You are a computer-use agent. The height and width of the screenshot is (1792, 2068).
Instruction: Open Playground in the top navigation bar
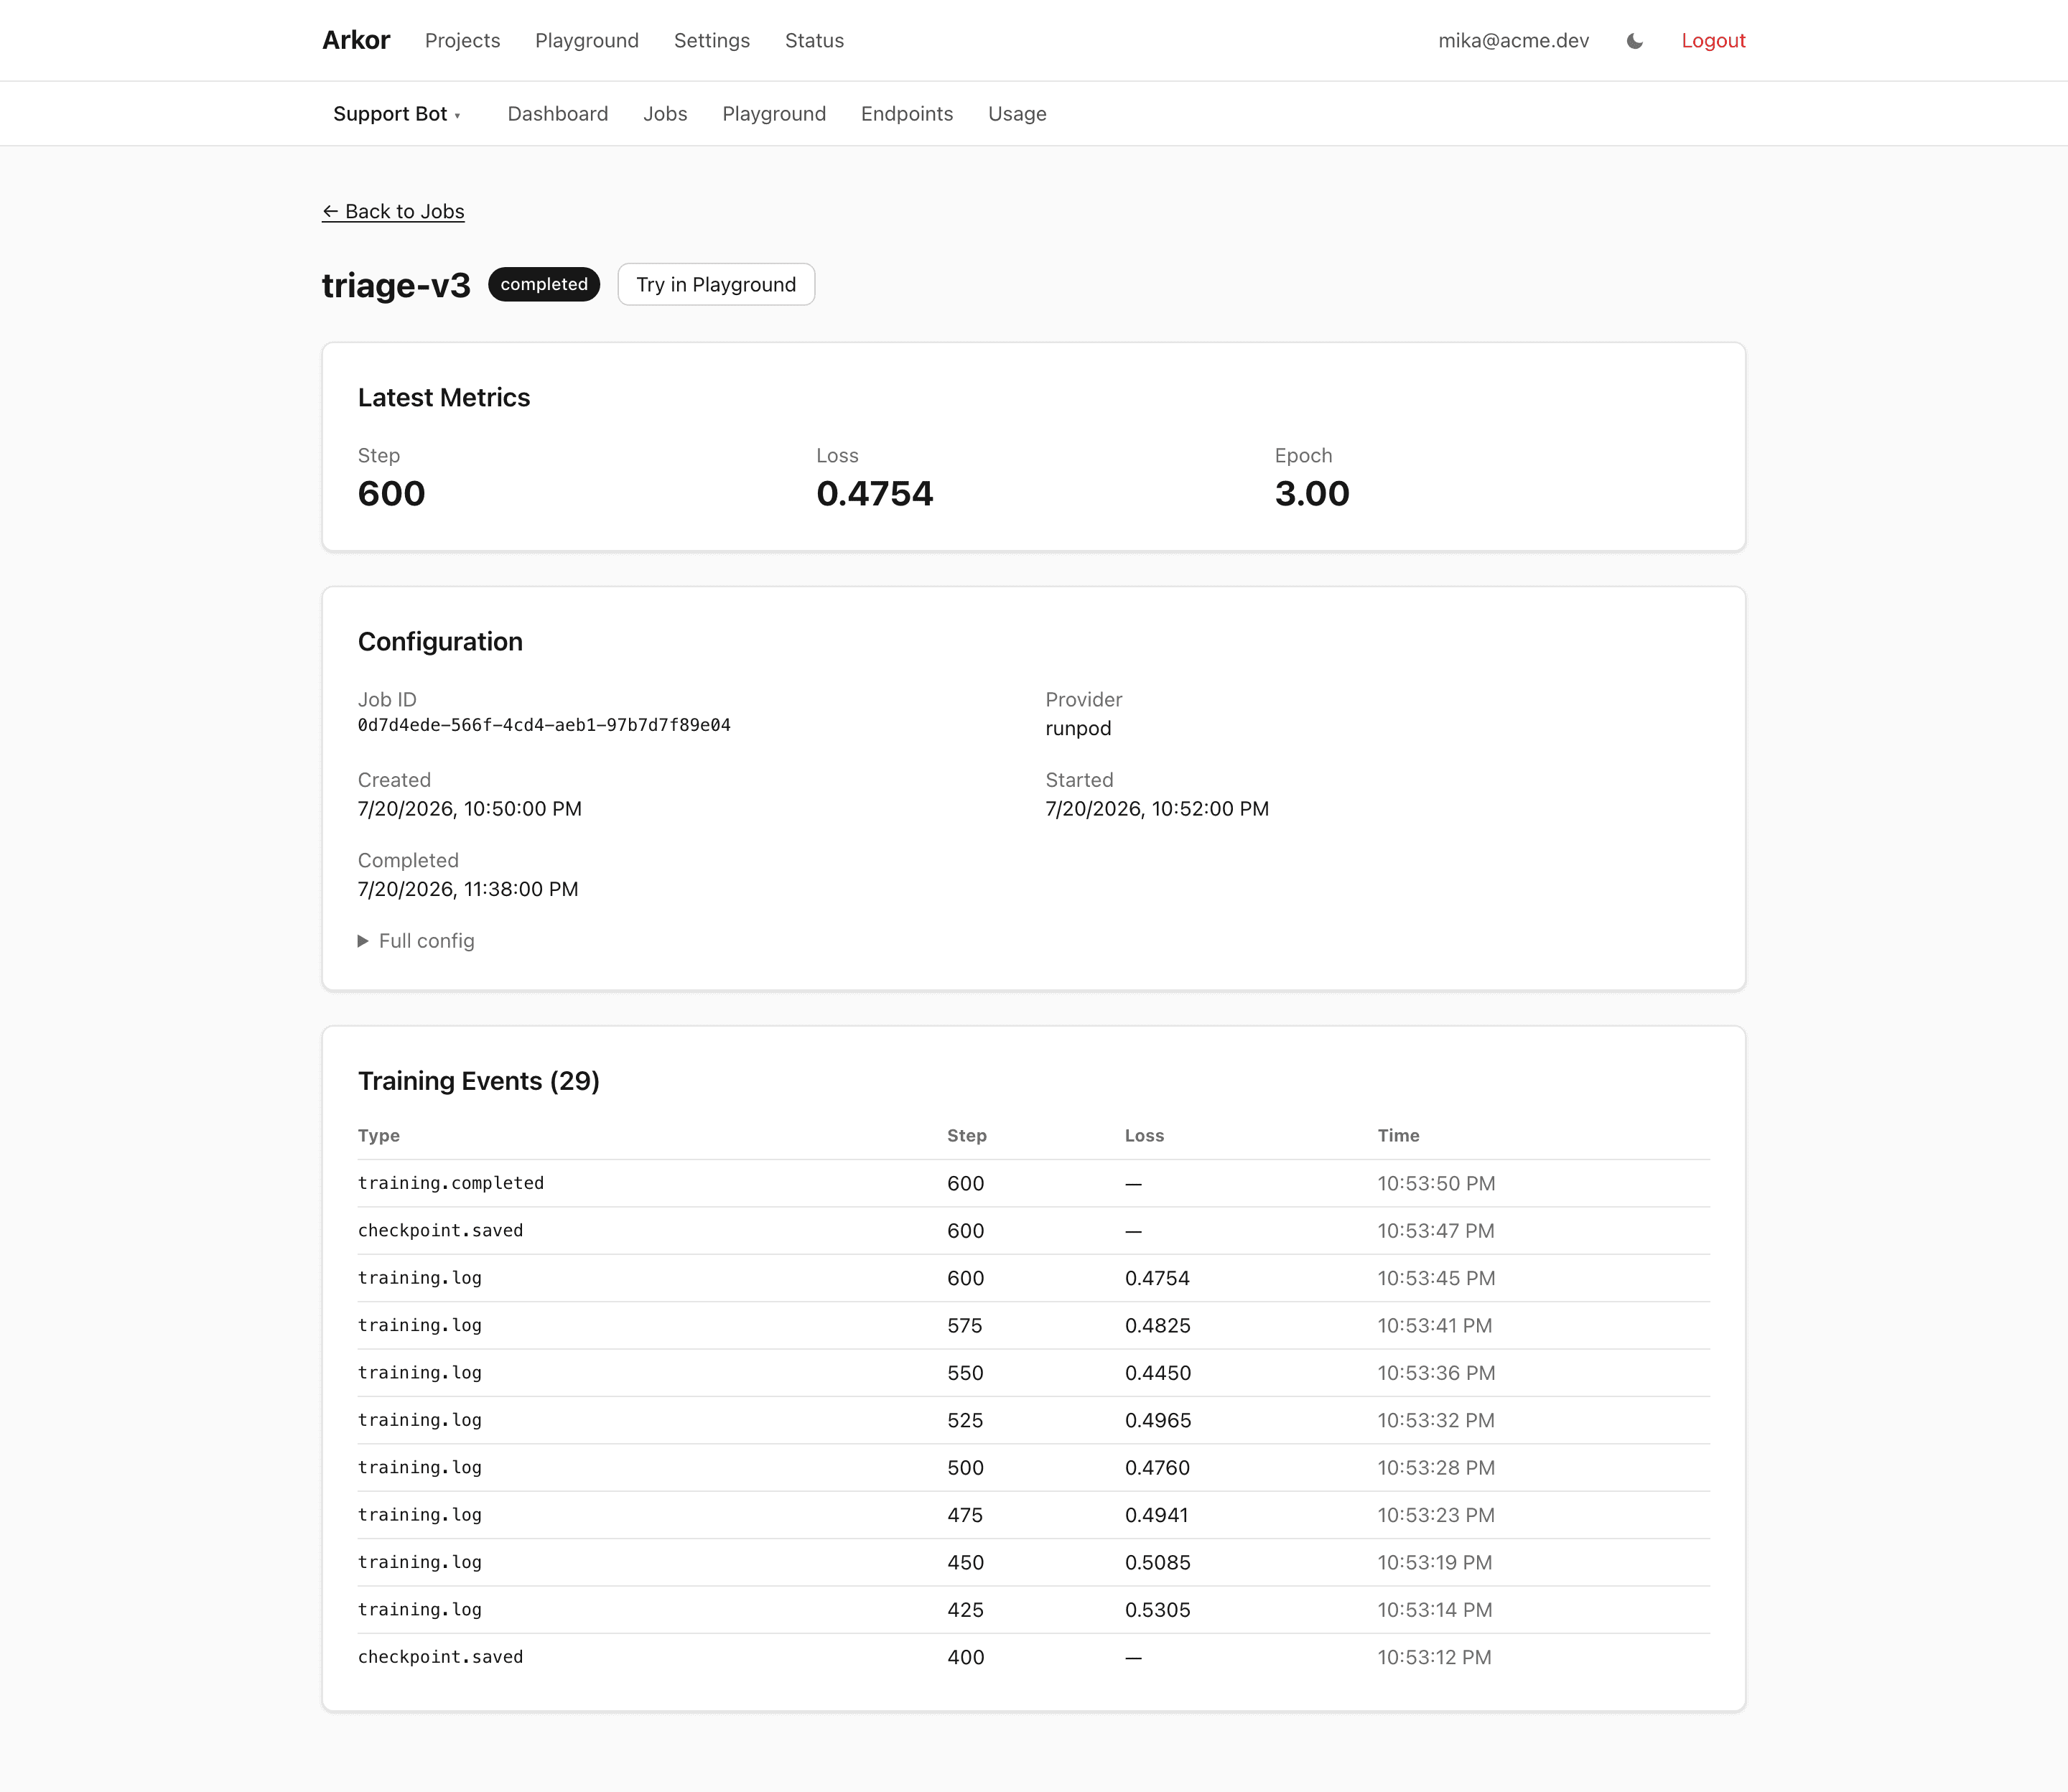[587, 41]
